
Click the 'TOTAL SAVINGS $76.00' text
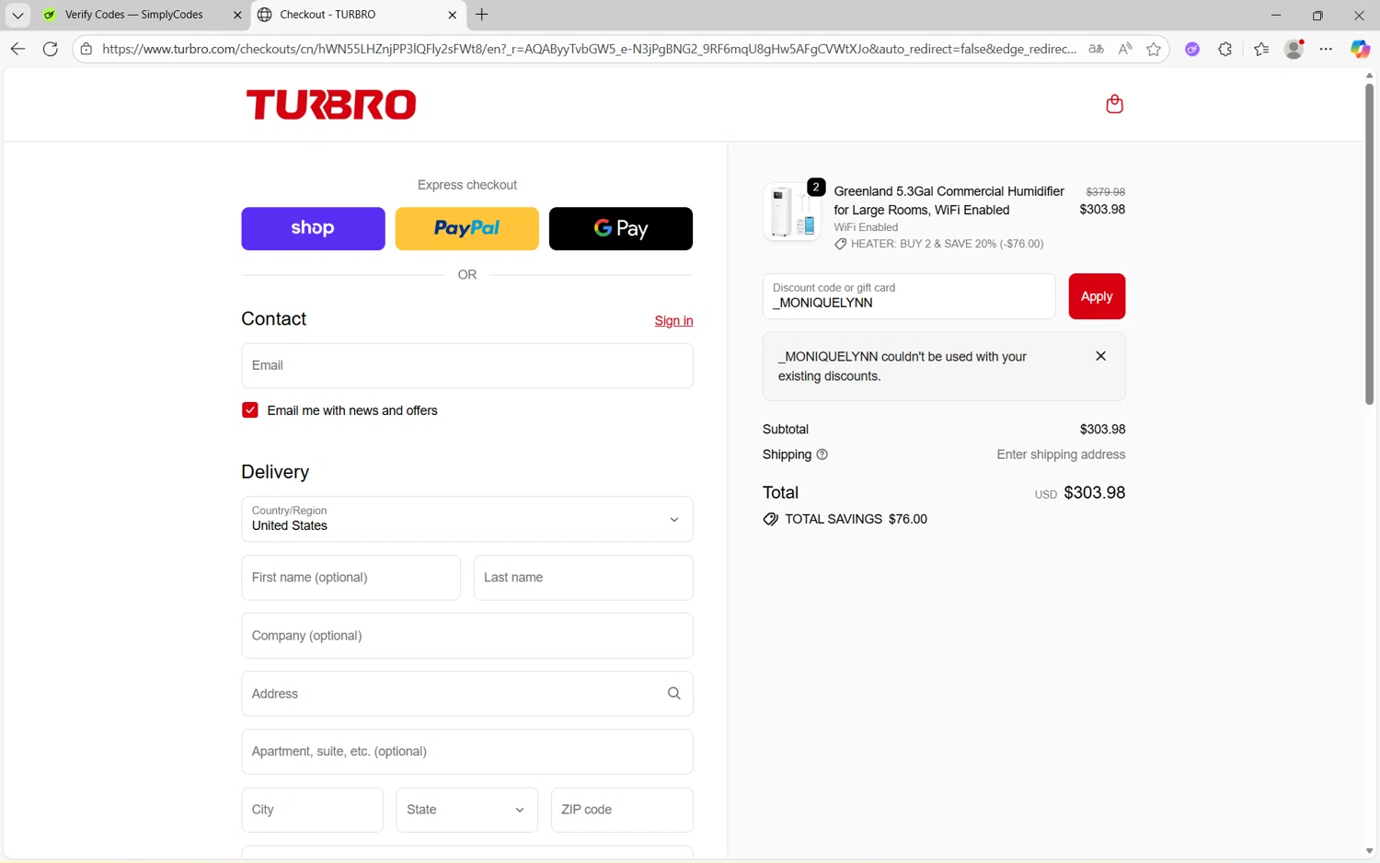tap(856, 519)
